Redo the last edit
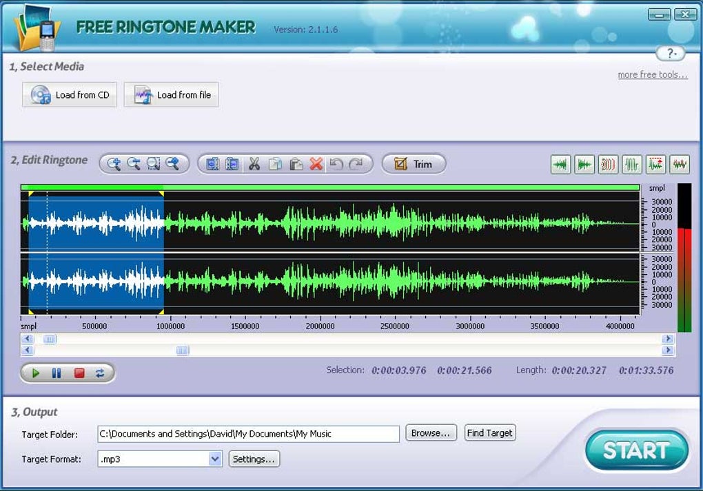This screenshot has width=703, height=491. (357, 163)
